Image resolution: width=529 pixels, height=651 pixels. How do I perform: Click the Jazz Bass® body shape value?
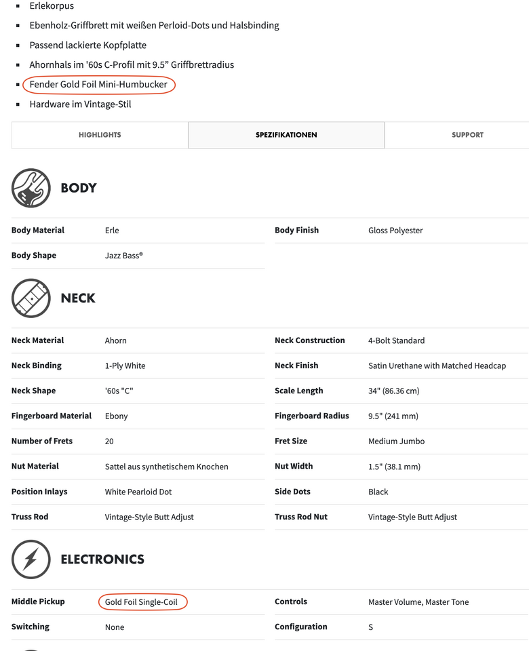tap(124, 256)
